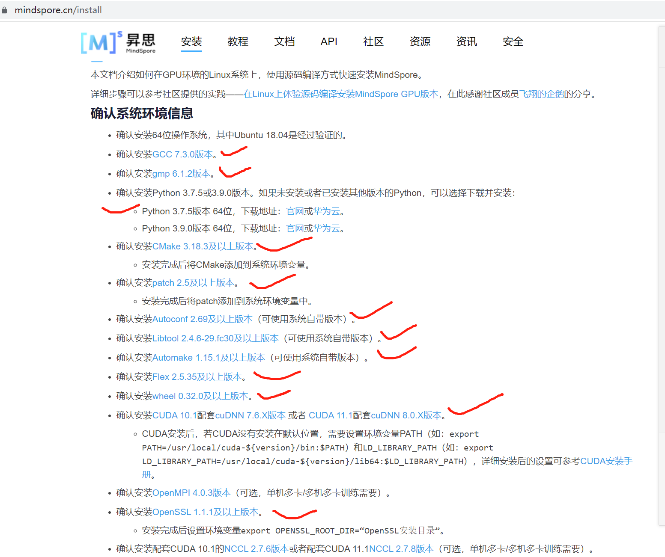Open the 资讯 nav tab
The width and height of the screenshot is (665, 557).
click(x=467, y=41)
